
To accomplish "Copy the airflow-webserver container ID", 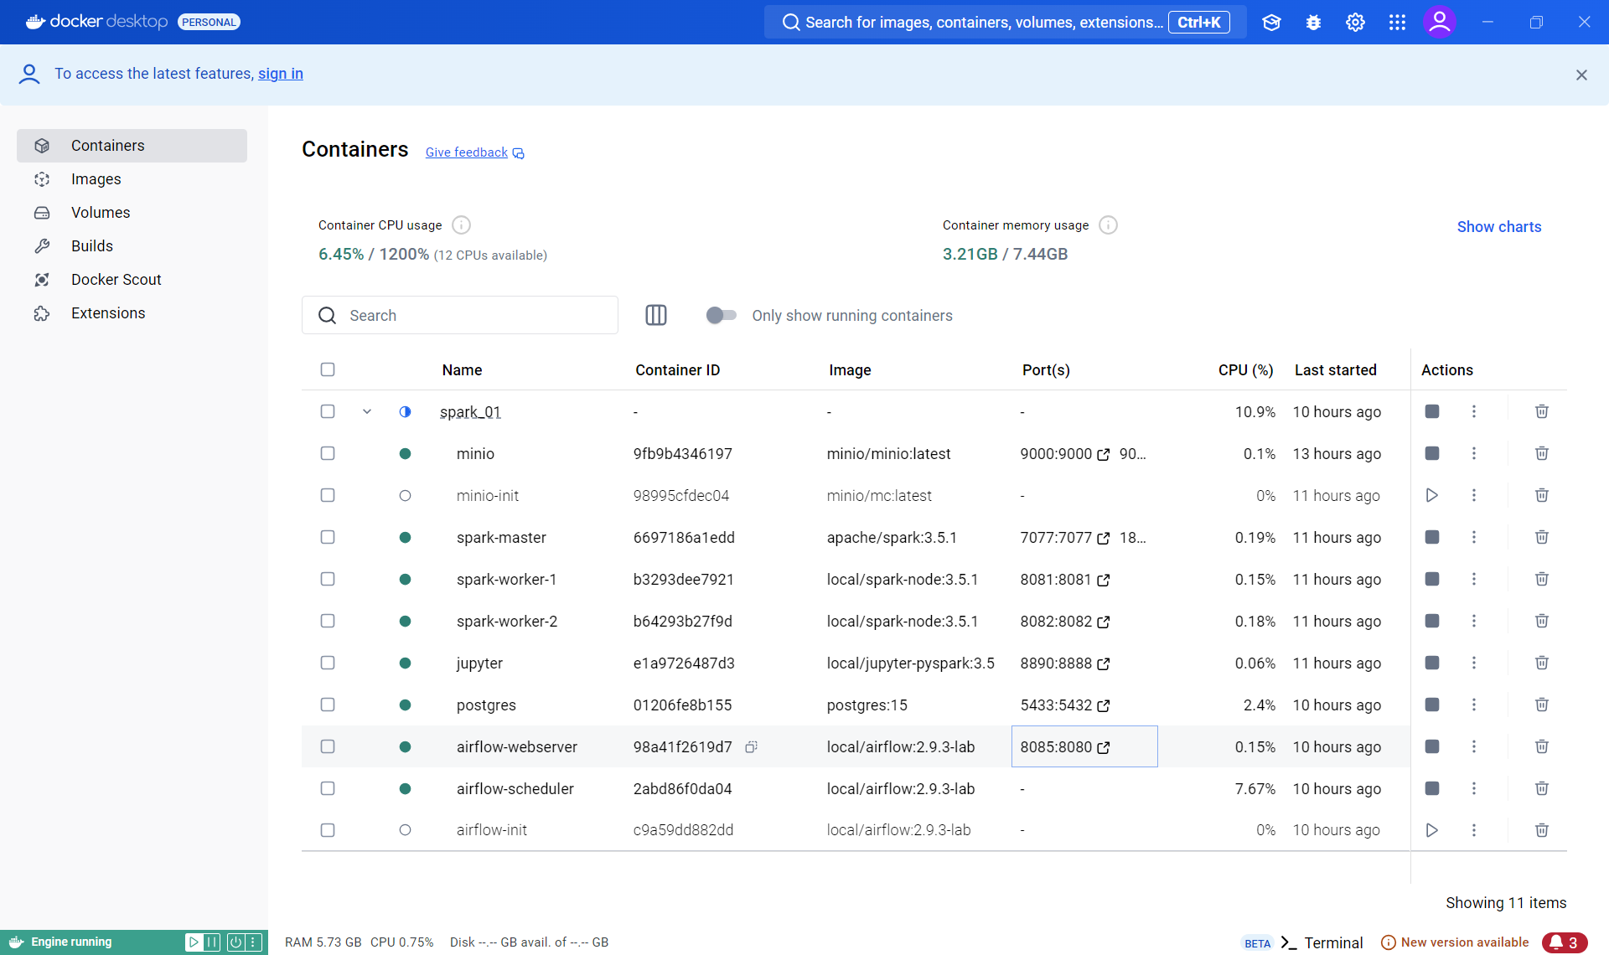I will point(751,746).
